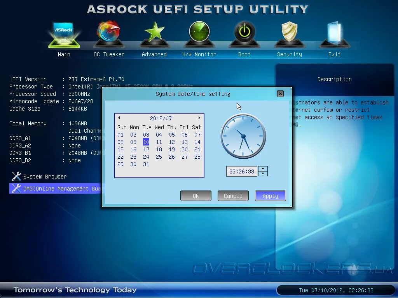Screen dimensions: 398x298
Task: Select day 11 in the calendar
Action: (x=159, y=142)
